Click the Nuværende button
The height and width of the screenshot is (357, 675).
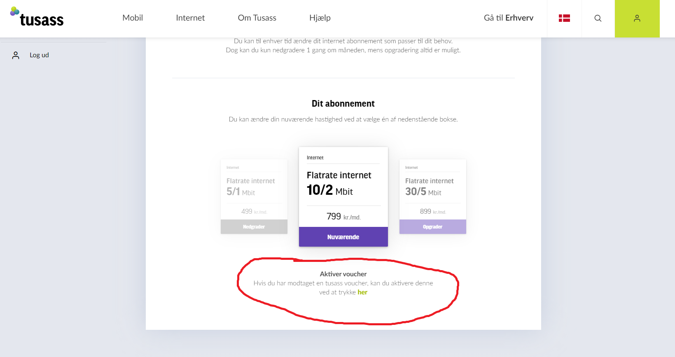343,237
